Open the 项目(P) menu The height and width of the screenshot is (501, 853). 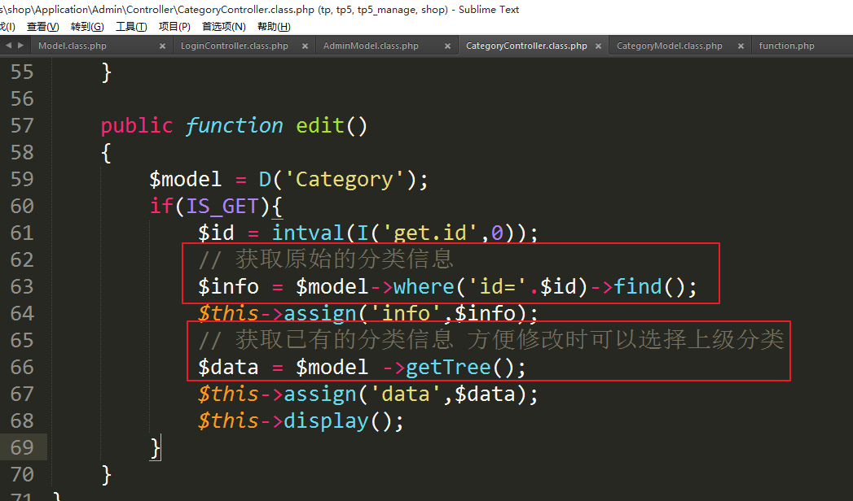174,27
